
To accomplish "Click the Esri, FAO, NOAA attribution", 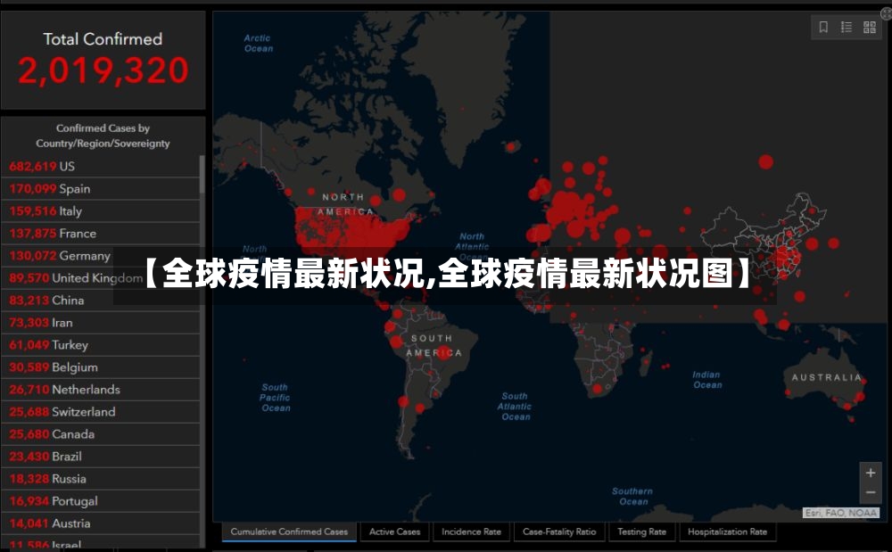I will click(841, 513).
